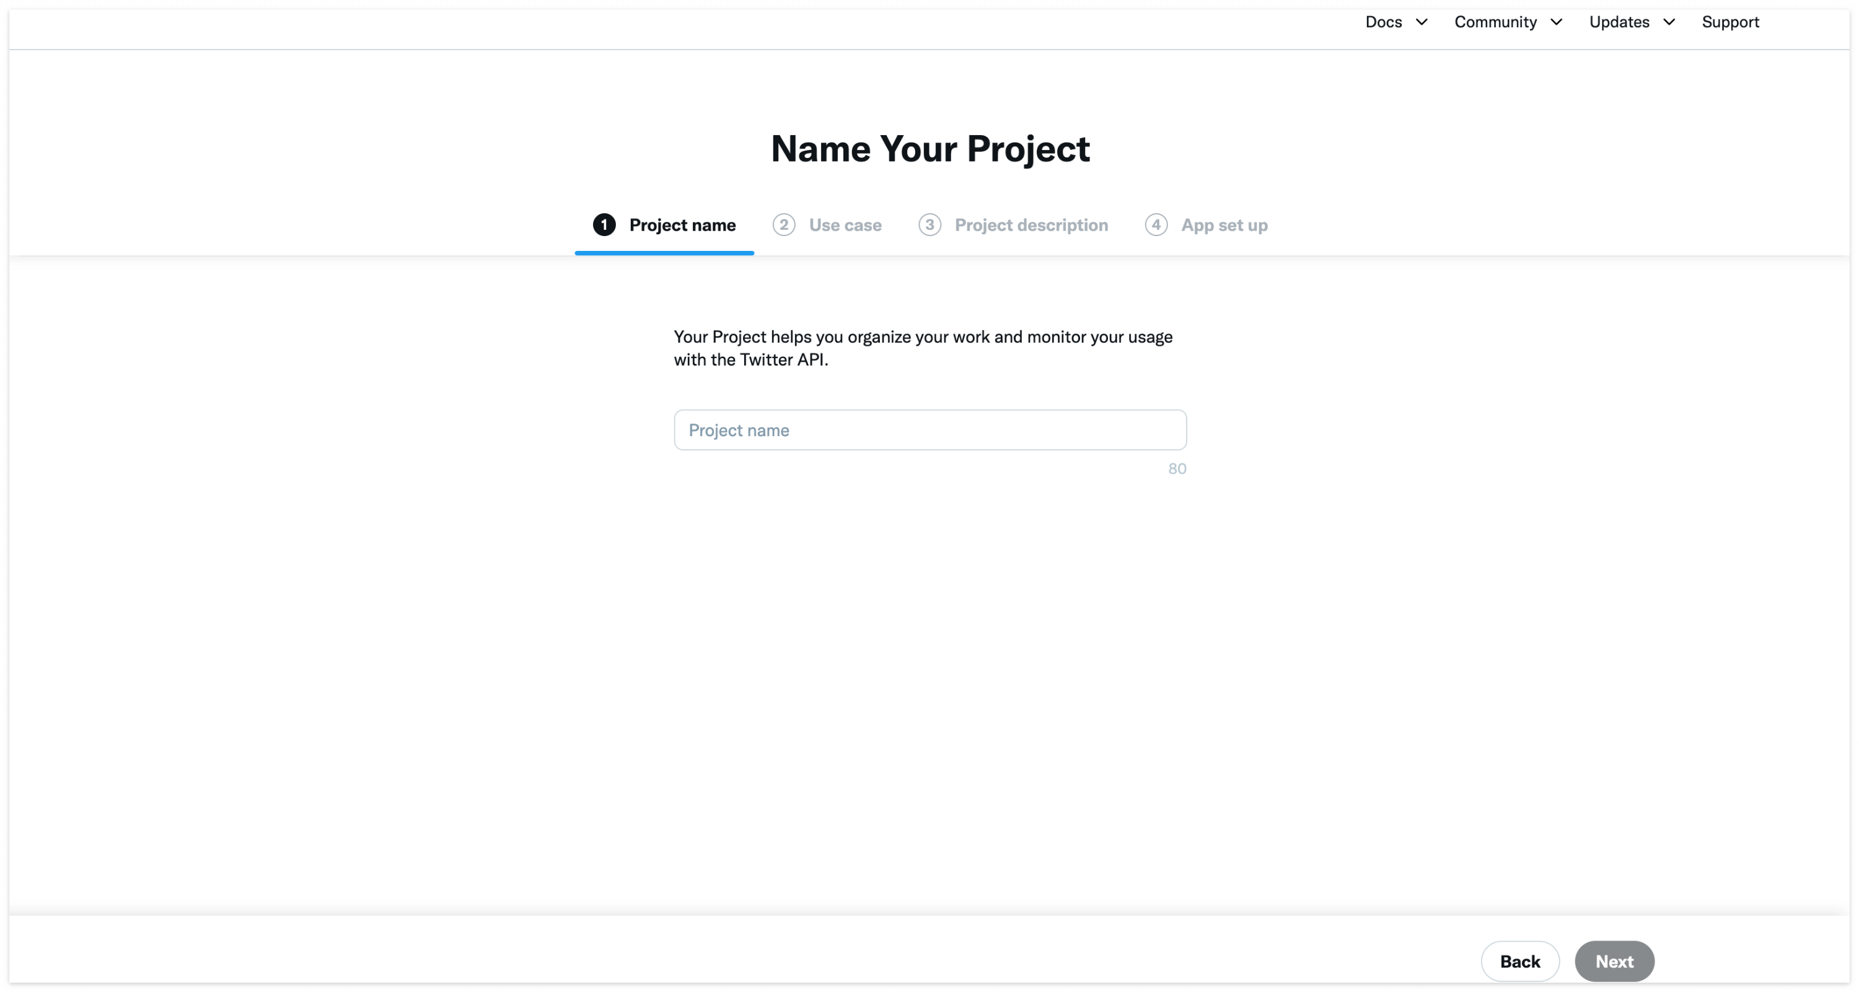Click the step 2 circle icon
This screenshot has height=992, width=1859.
point(784,225)
